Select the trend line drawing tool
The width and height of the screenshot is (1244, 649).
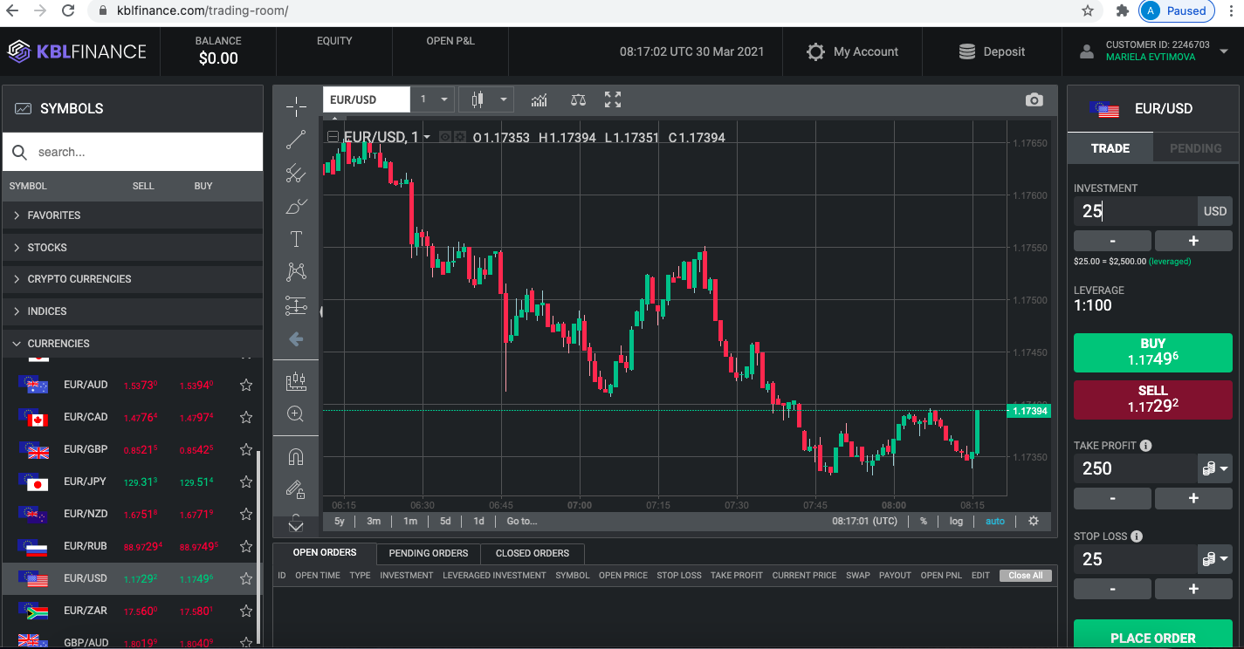point(296,140)
